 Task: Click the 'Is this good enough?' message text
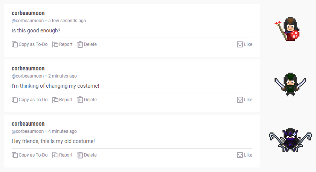(36, 30)
